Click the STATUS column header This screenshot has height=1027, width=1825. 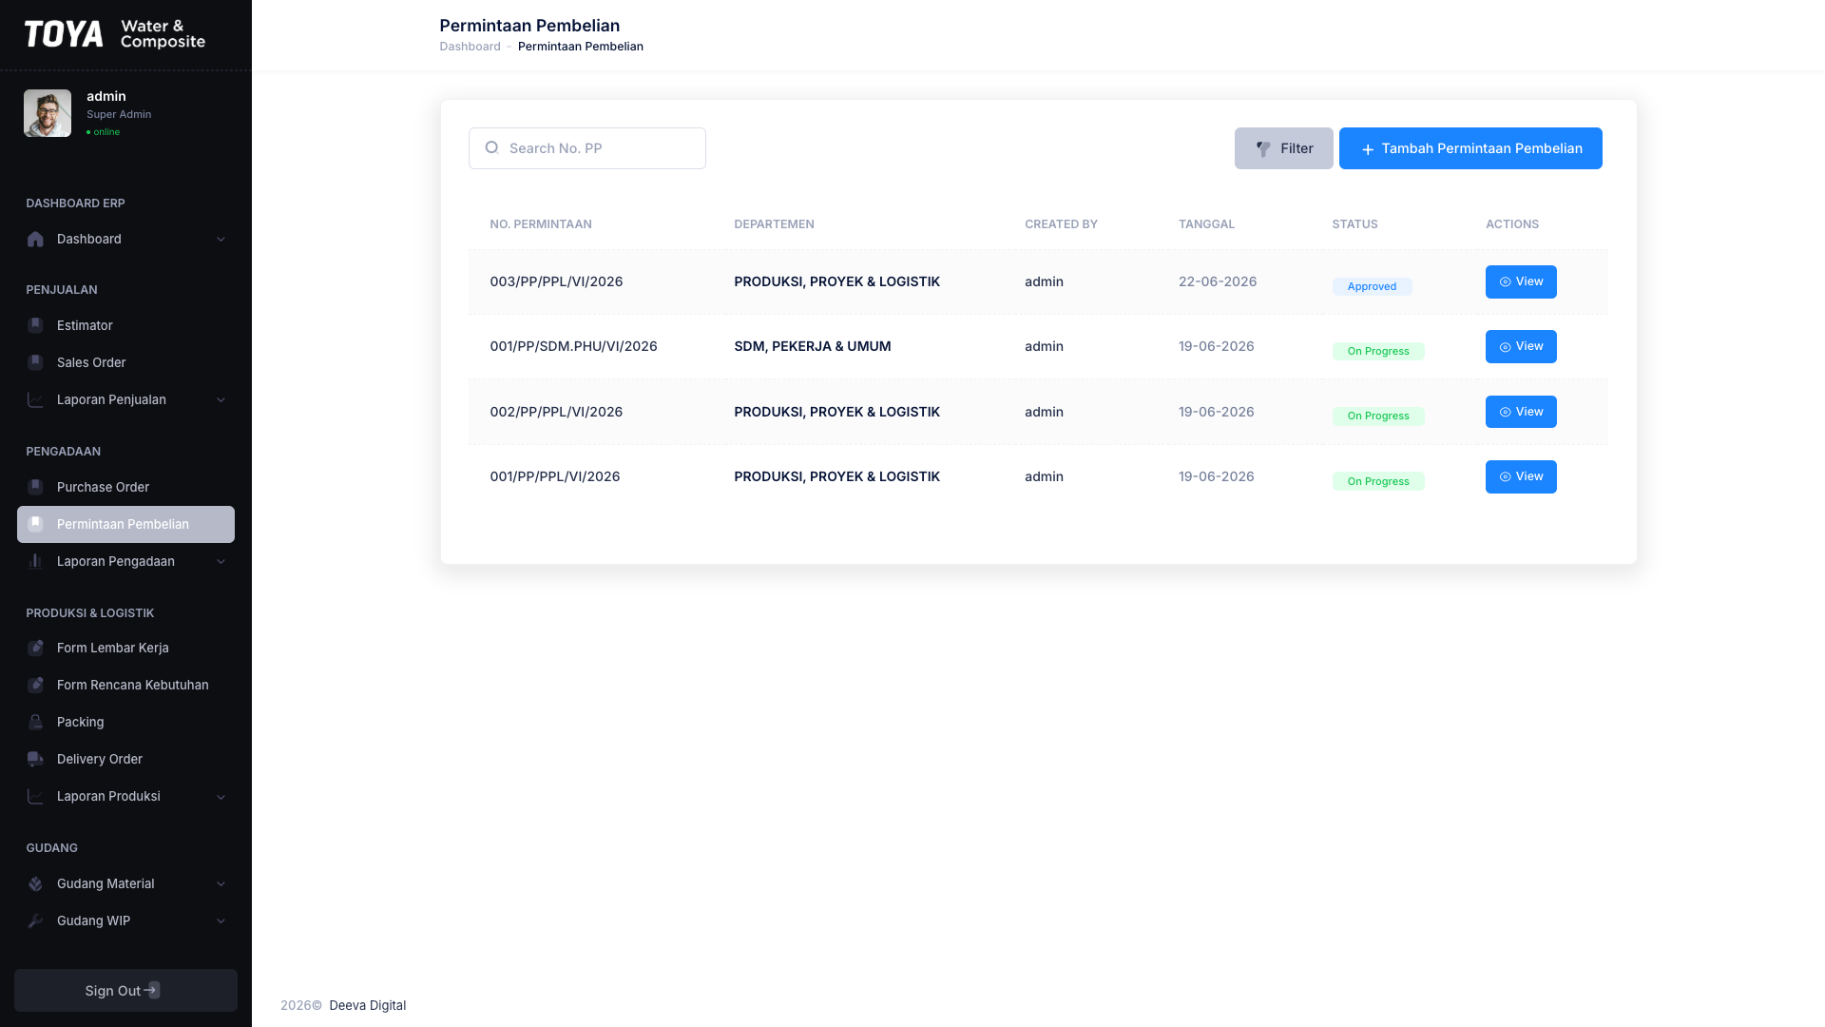click(1354, 224)
